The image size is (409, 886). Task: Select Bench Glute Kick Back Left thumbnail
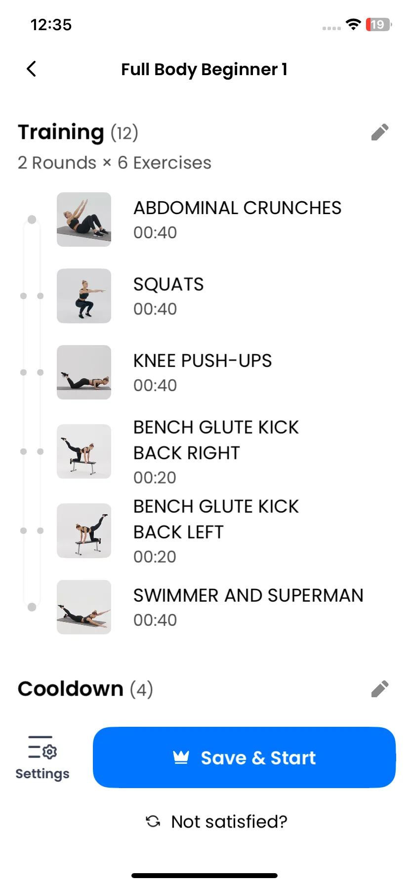[84, 531]
